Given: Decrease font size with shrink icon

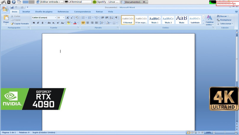Looking at the screenshot, I should tap(72, 18).
